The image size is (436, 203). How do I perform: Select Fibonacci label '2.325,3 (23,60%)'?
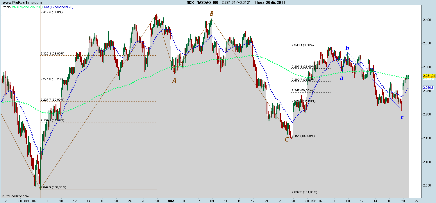53,54
